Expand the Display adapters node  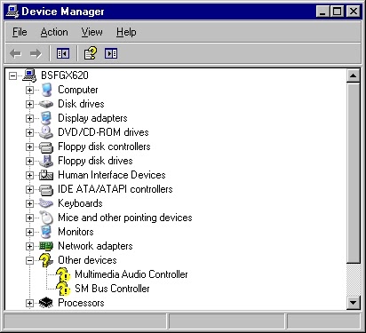(29, 118)
